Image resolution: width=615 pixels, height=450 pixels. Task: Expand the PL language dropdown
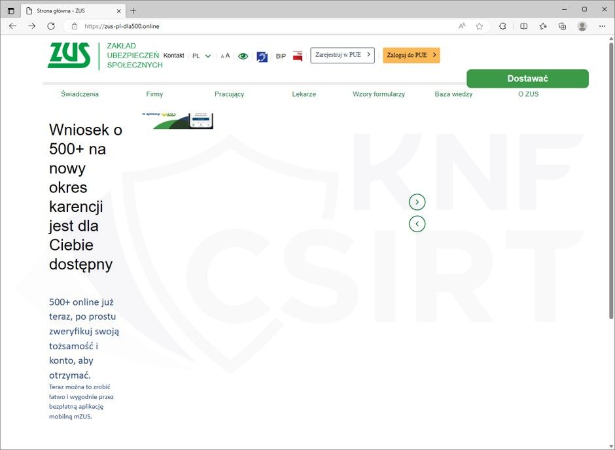pyautogui.click(x=202, y=56)
